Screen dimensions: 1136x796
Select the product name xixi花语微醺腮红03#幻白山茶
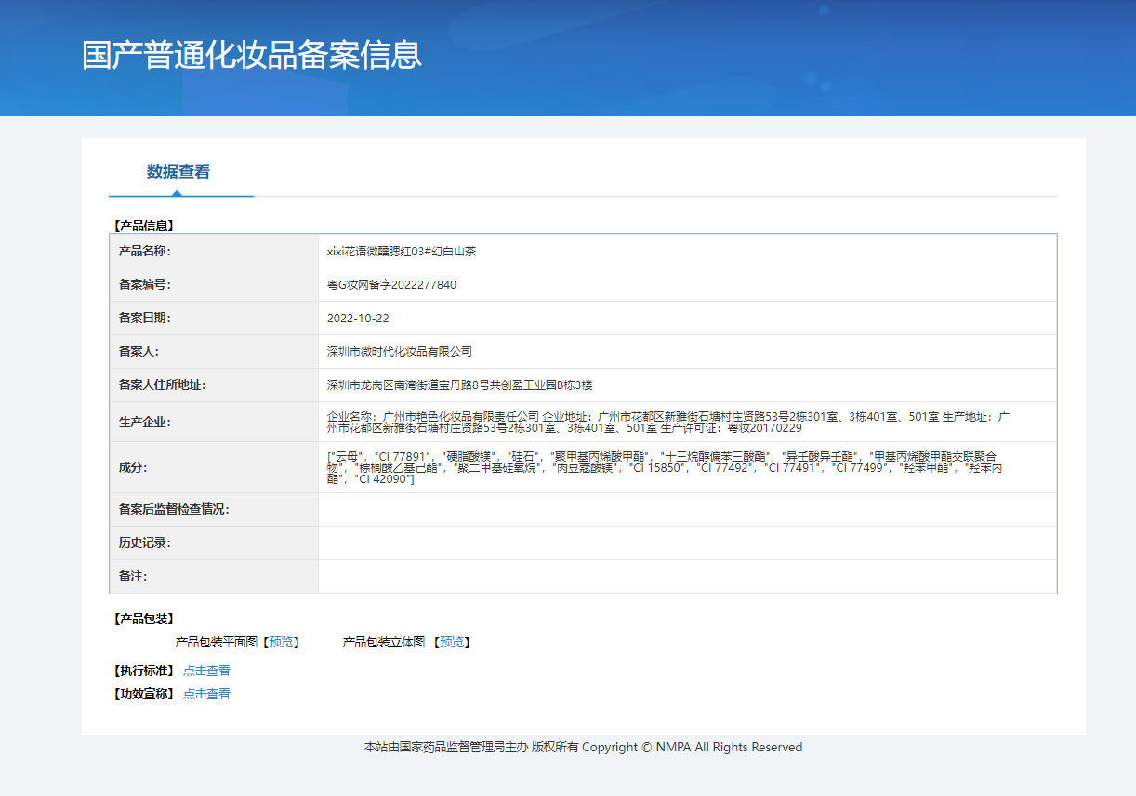(x=402, y=252)
